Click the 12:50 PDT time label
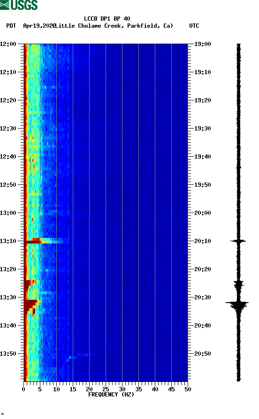Screen dimensions: 259x419 [8, 185]
